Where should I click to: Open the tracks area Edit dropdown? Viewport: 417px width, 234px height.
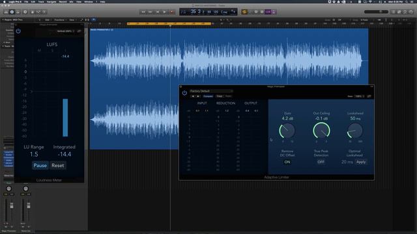[x=48, y=19]
